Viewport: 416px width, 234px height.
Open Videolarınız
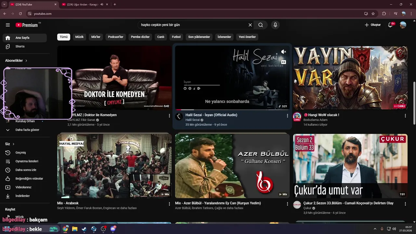coord(25,187)
